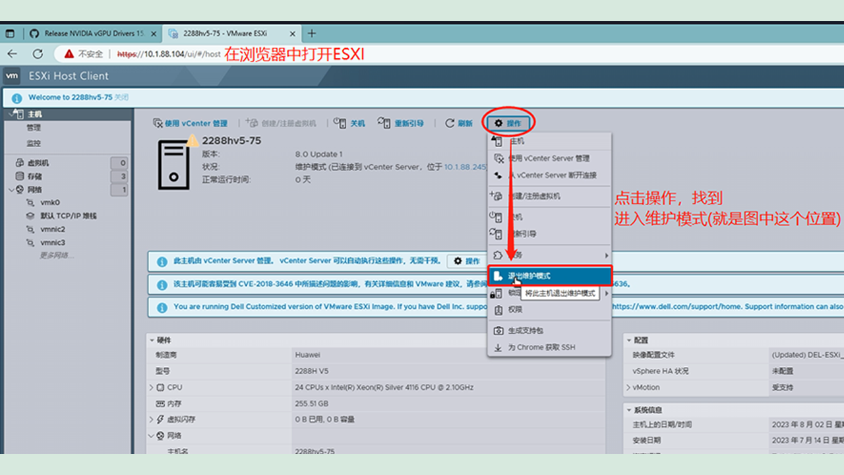This screenshot has height=475, width=844.
Task: Collapse the 网络 row in hardware panel
Action: click(x=152, y=435)
